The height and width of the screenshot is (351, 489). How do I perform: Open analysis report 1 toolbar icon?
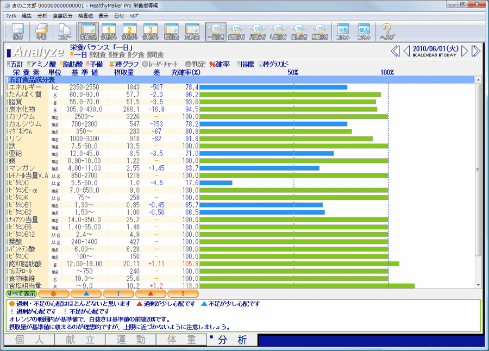tap(109, 32)
